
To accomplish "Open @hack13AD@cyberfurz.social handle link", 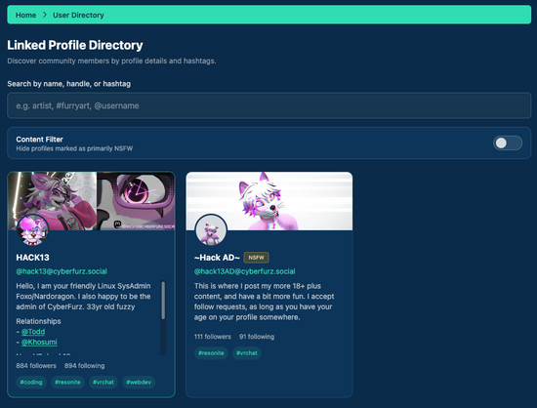I will (244, 271).
